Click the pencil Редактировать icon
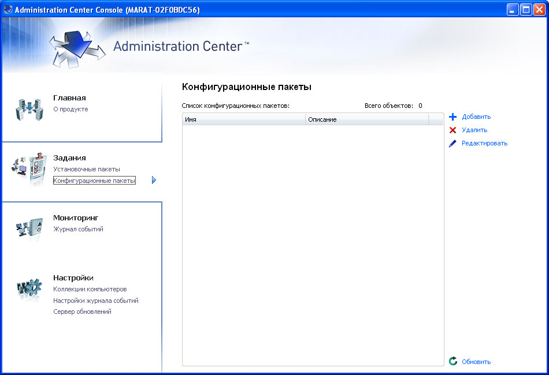Viewport: 549px width, 375px height. tap(452, 143)
